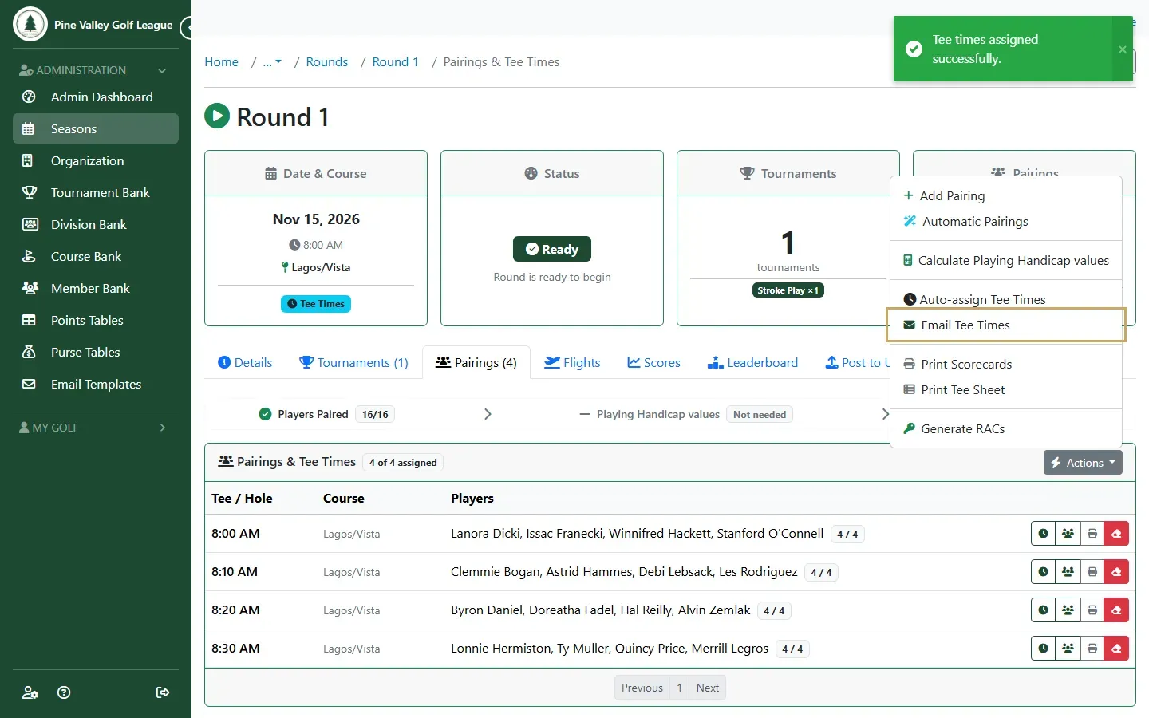Click the group icon in the 8:10 AM row
Image resolution: width=1149 pixels, height=718 pixels.
point(1068,572)
